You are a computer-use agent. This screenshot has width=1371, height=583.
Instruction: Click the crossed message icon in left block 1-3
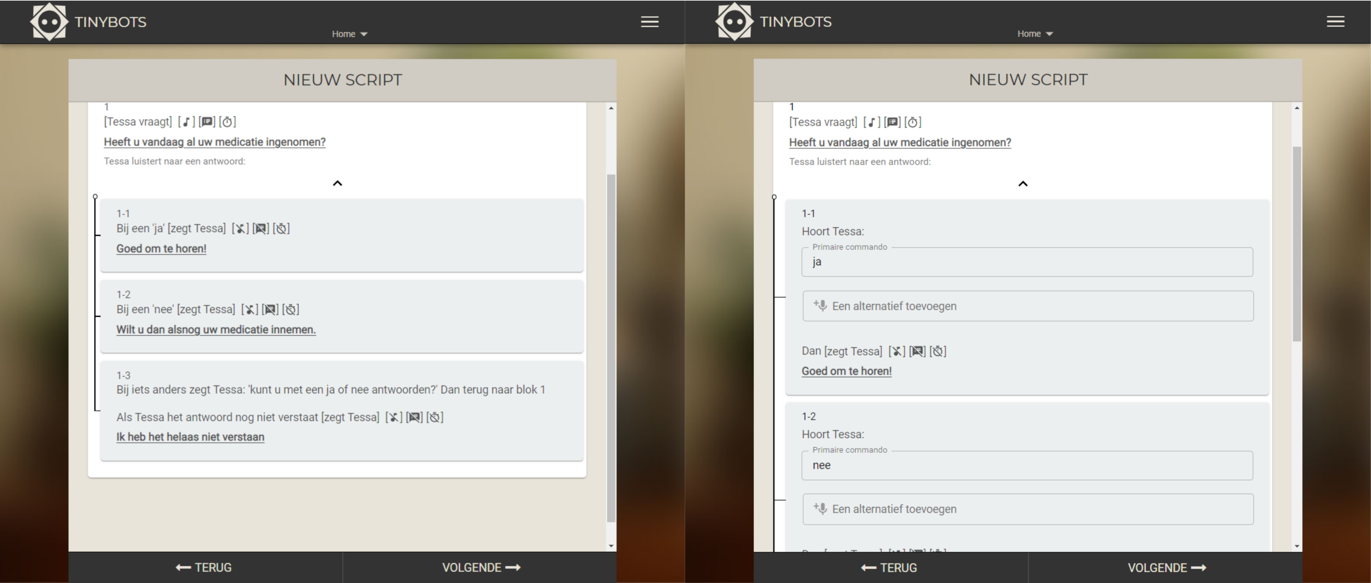[414, 417]
